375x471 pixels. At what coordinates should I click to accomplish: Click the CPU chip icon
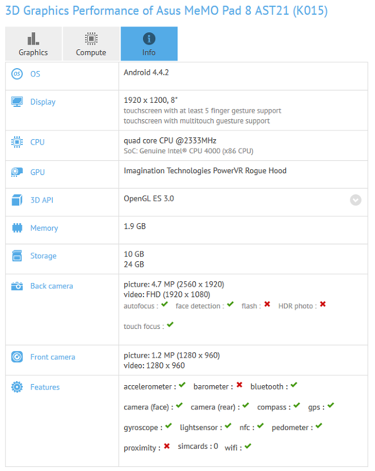[17, 142]
